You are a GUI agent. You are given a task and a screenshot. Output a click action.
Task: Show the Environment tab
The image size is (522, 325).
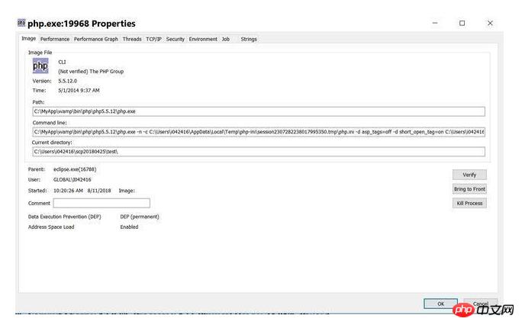pos(203,39)
